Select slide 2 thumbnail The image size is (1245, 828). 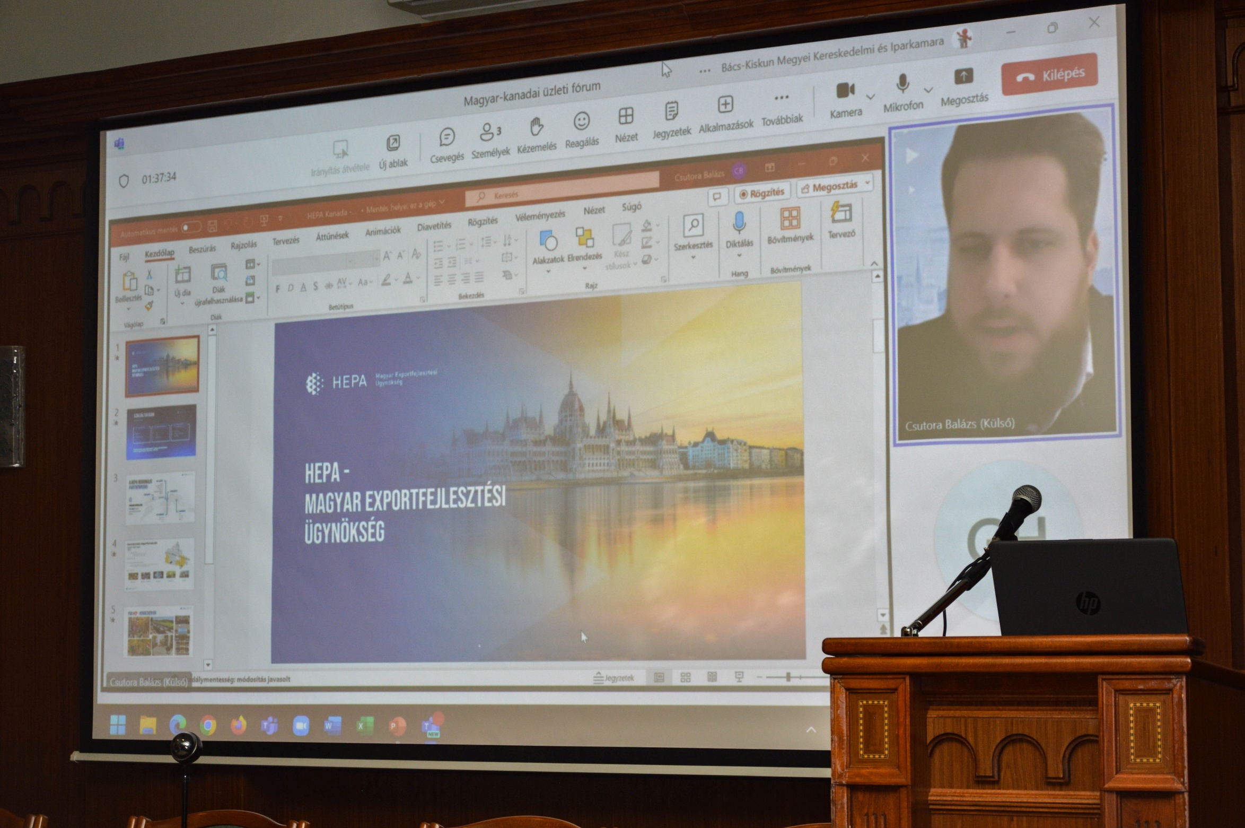coord(161,432)
